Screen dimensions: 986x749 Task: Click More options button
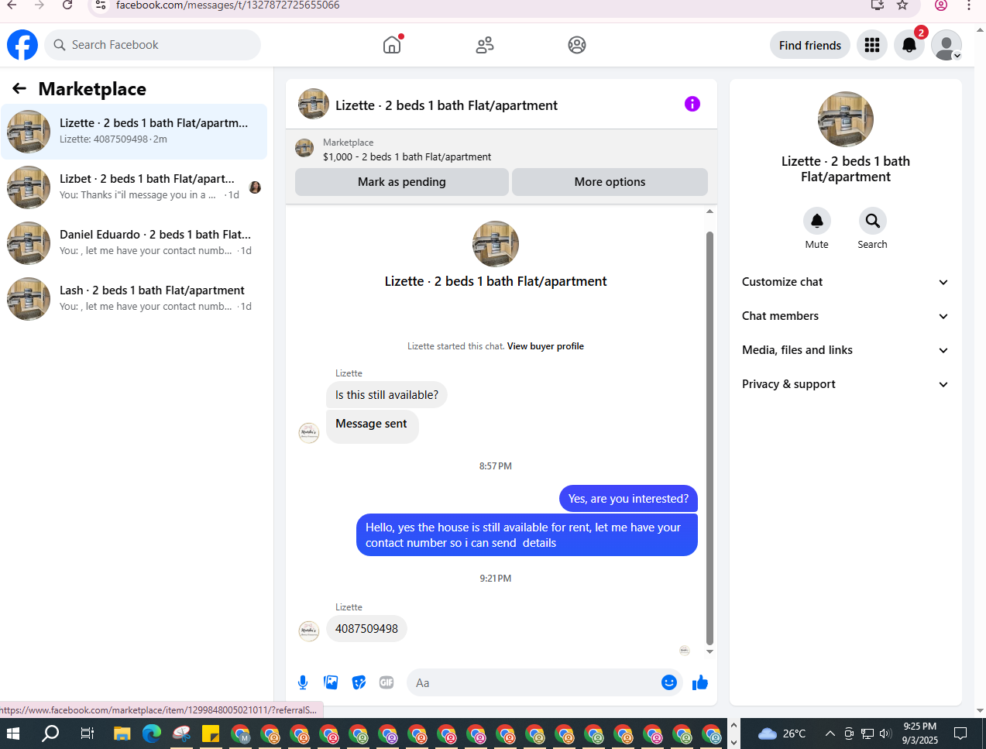click(x=610, y=182)
